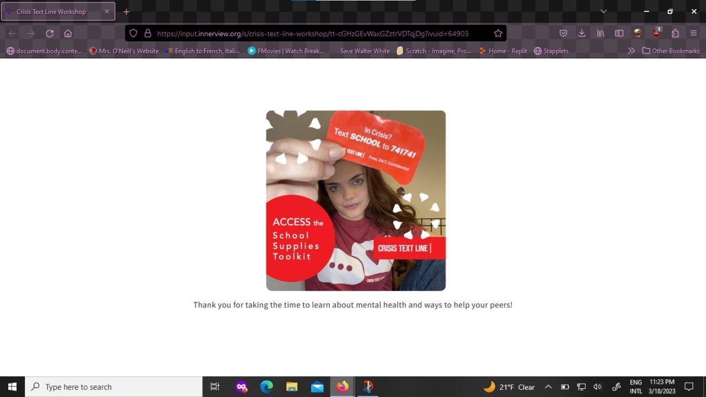
Task: Close the Crisis Text Line Workshop tab
Action: coord(107,12)
